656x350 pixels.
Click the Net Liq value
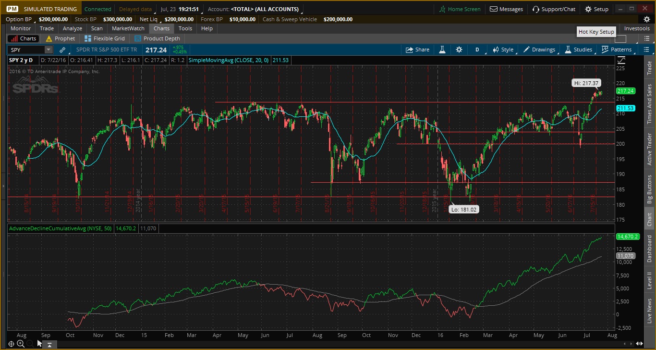179,19
